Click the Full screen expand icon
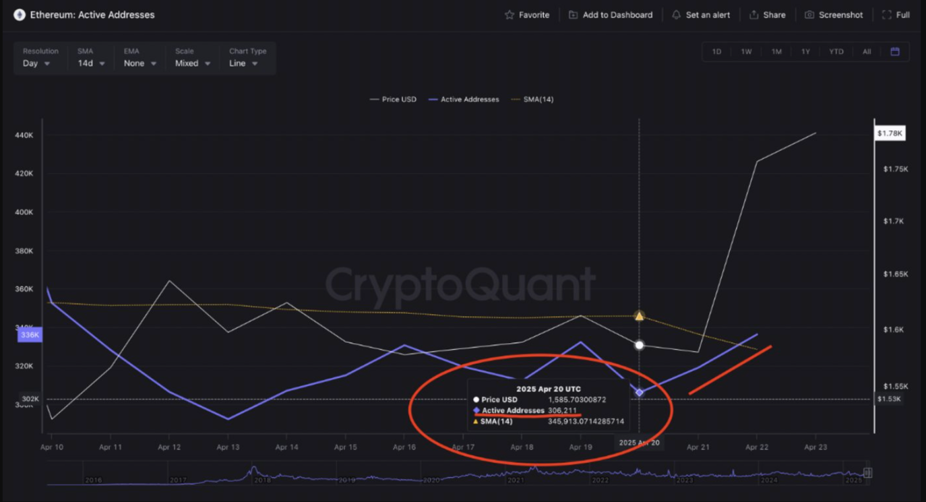Viewport: 926px width, 502px height. click(x=887, y=14)
